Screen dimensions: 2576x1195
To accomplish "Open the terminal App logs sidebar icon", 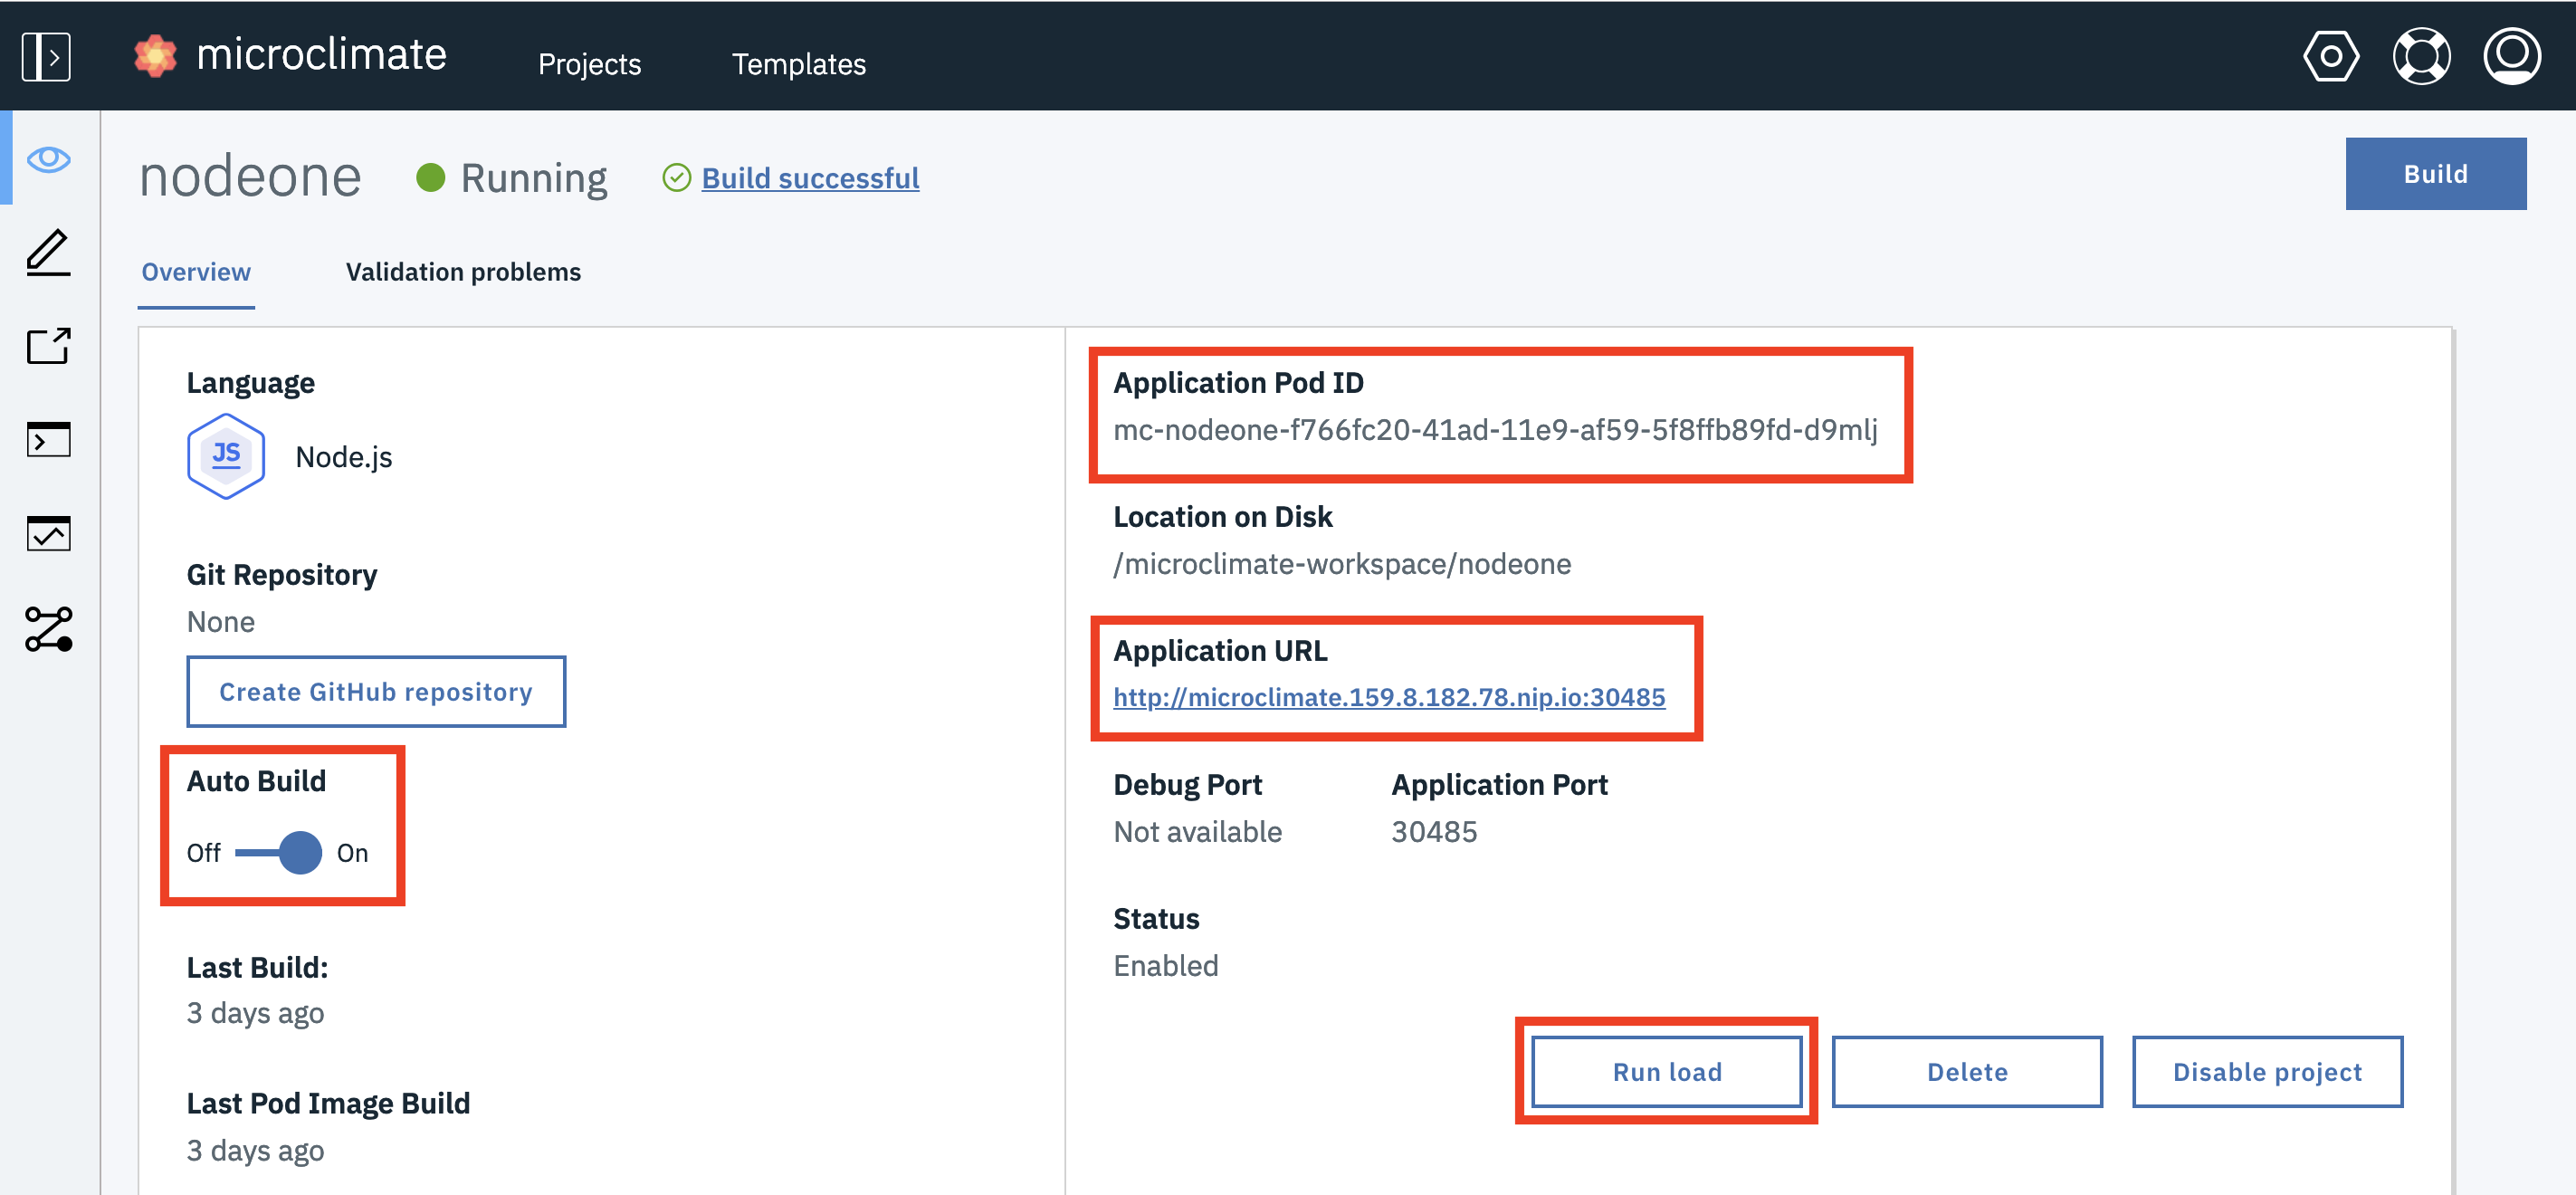I will [x=48, y=440].
